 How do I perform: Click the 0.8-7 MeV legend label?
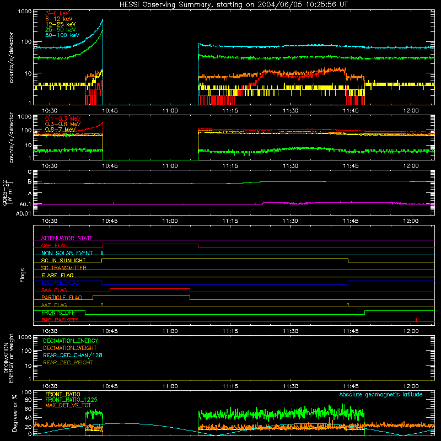coord(60,130)
